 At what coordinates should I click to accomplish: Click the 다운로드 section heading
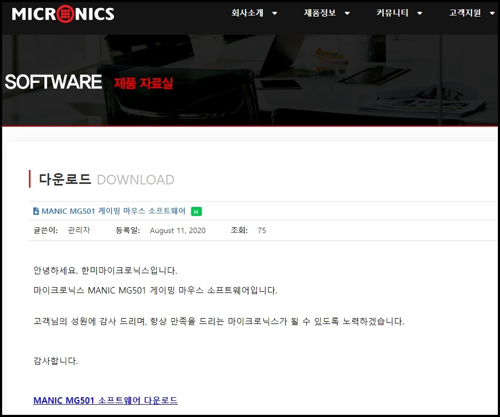(x=65, y=179)
